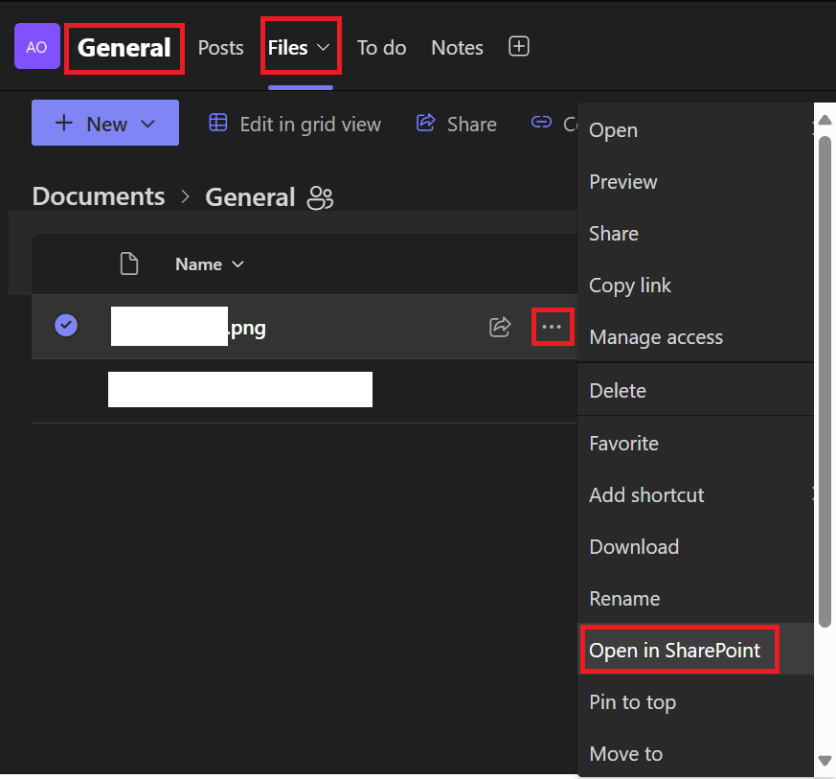Screen dimensions: 836x779
Task: Deselect the checked png file
Action: (x=65, y=325)
